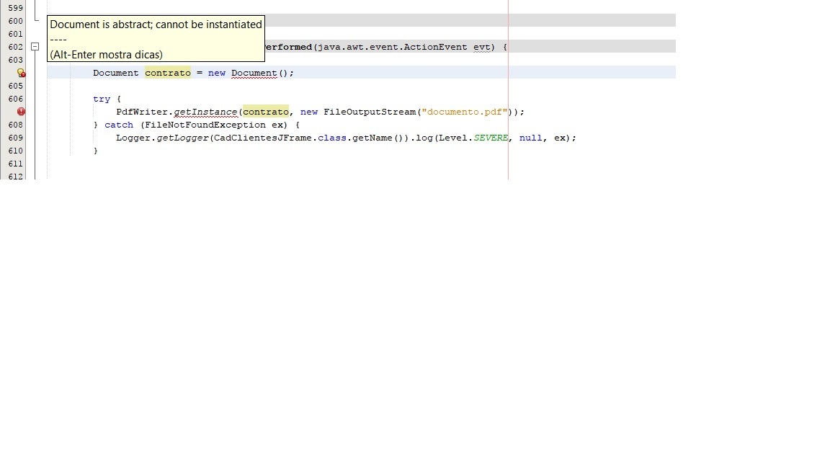Viewport: 830px width, 467px height.
Task: Click the catch keyword
Action: 119,125
